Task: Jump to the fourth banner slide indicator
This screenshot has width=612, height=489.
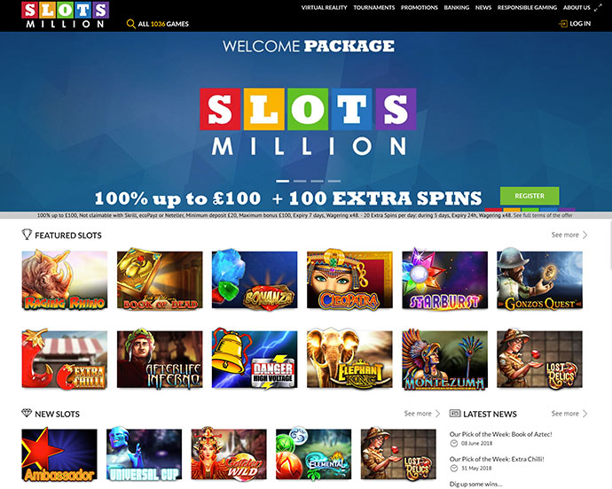Action: click(334, 181)
